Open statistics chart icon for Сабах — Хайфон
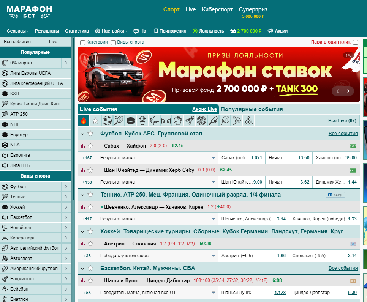The height and width of the screenshot is (302, 367). coord(82,146)
